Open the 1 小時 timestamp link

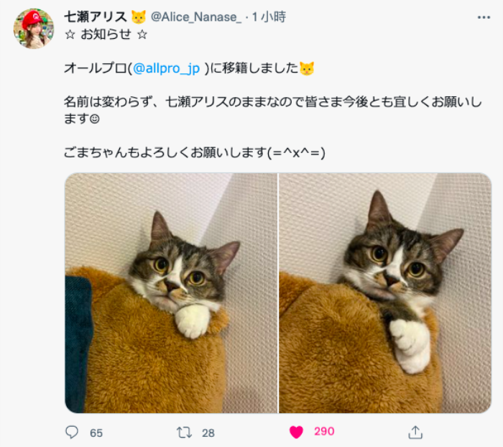pos(269,17)
